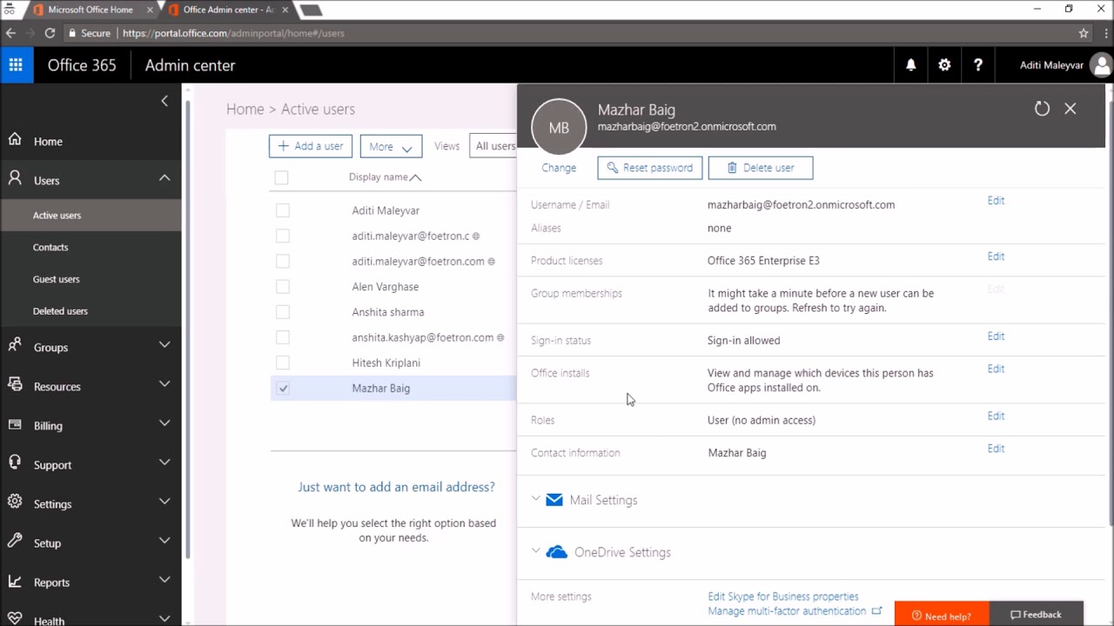Sort by Display name column

[384, 176]
